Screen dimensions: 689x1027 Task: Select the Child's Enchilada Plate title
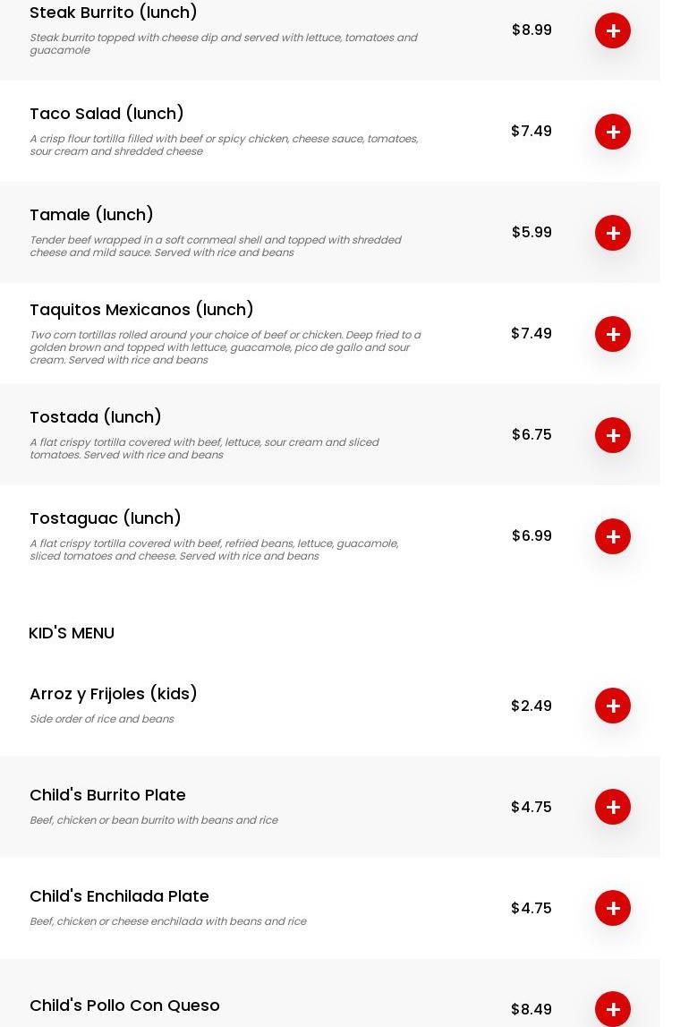(119, 896)
